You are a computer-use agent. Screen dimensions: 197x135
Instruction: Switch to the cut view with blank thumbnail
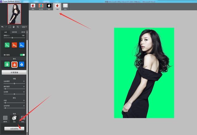(x=65, y=6)
